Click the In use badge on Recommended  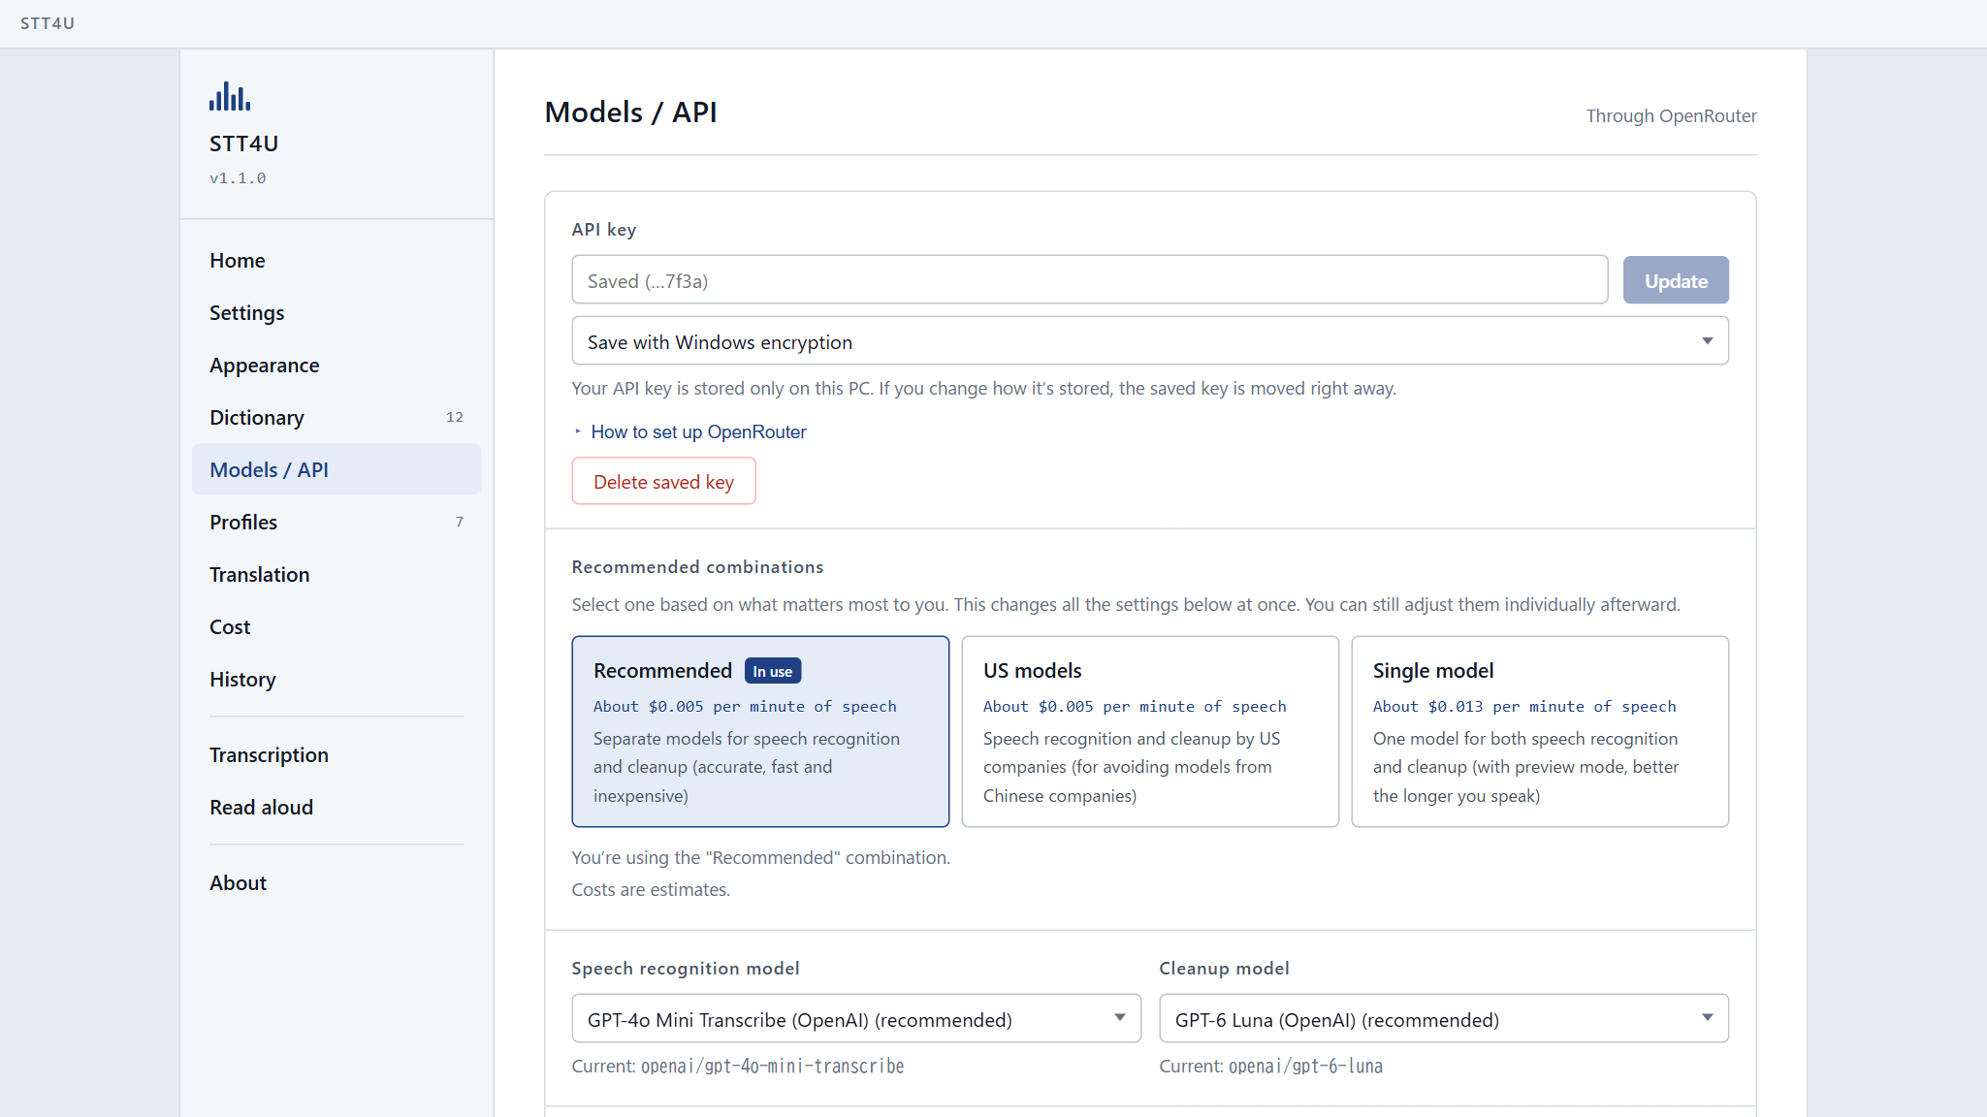773,671
